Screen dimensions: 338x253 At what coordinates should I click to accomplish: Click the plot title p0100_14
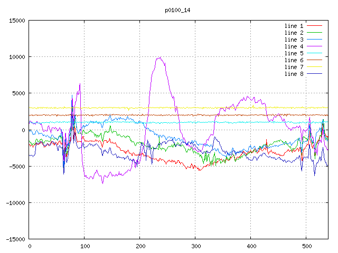(178, 10)
